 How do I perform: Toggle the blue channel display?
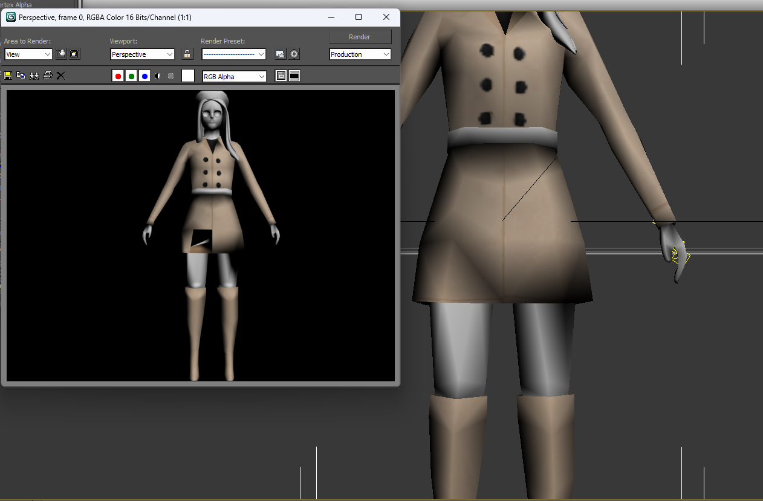(144, 76)
